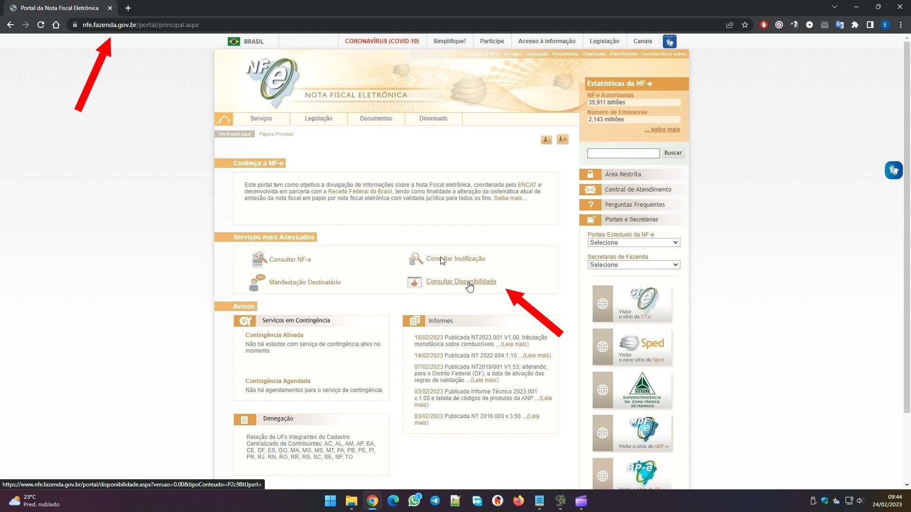This screenshot has width=911, height=512.
Task: Open the Portais Estaduais da NF-e dropdown
Action: pos(634,243)
